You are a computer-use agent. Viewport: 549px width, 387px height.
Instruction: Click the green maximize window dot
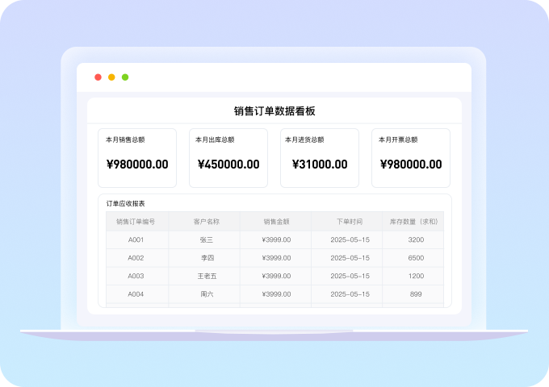[x=125, y=77]
